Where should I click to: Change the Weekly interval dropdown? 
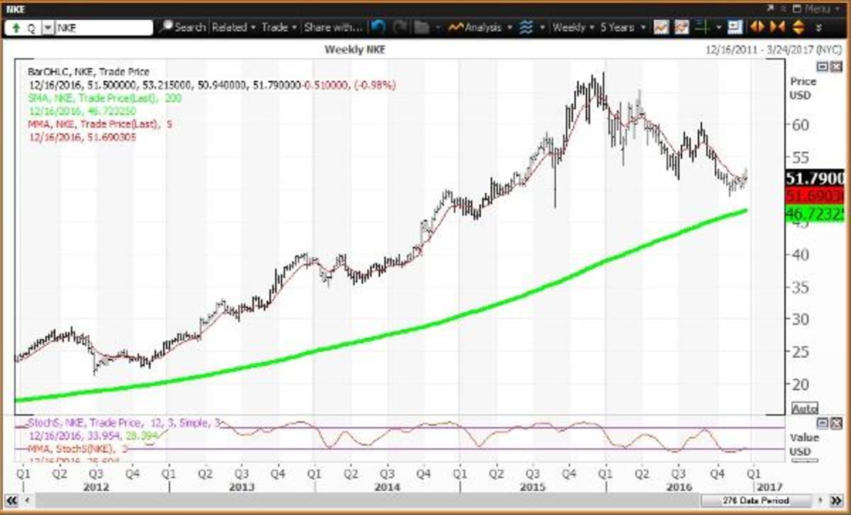click(x=573, y=27)
